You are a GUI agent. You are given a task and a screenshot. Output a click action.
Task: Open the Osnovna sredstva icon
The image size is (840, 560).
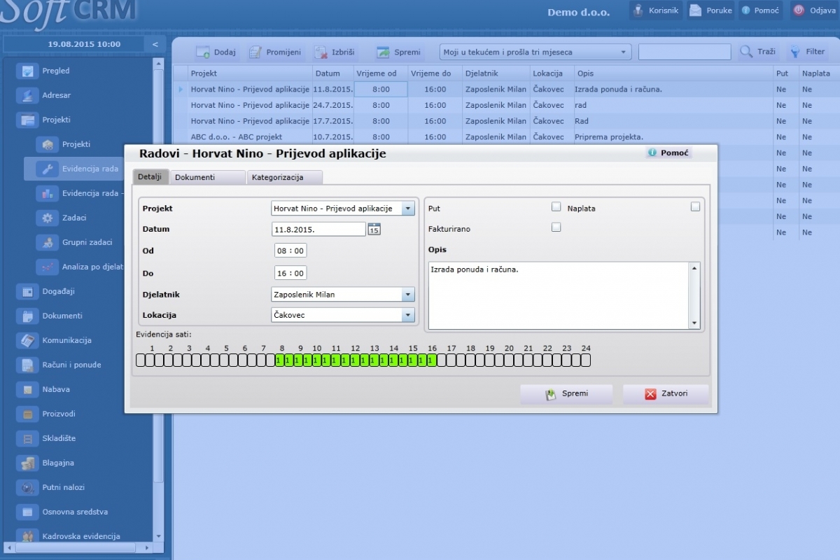coord(28,512)
